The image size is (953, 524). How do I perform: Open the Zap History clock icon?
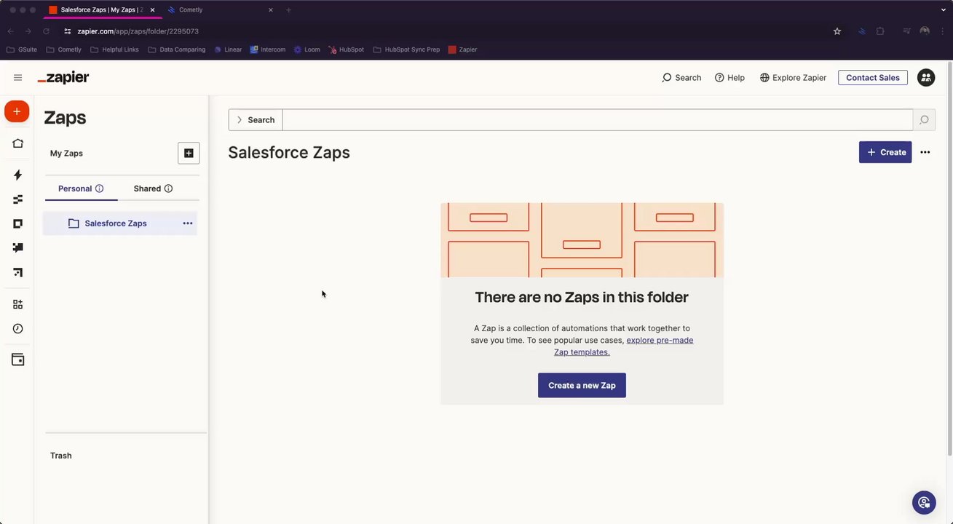point(17,329)
